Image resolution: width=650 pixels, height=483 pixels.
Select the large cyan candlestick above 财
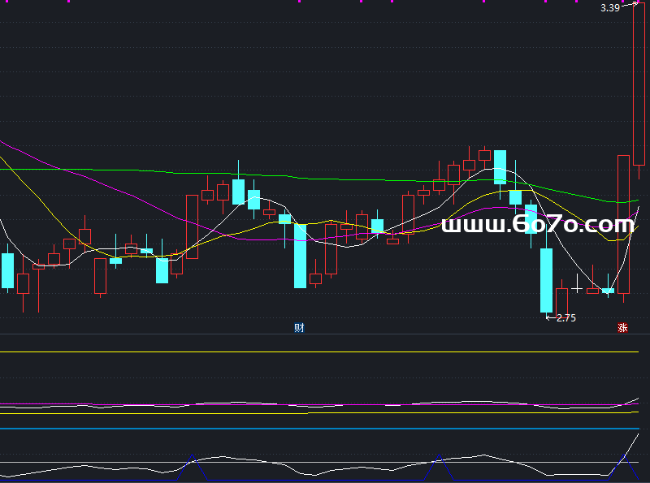coord(300,256)
